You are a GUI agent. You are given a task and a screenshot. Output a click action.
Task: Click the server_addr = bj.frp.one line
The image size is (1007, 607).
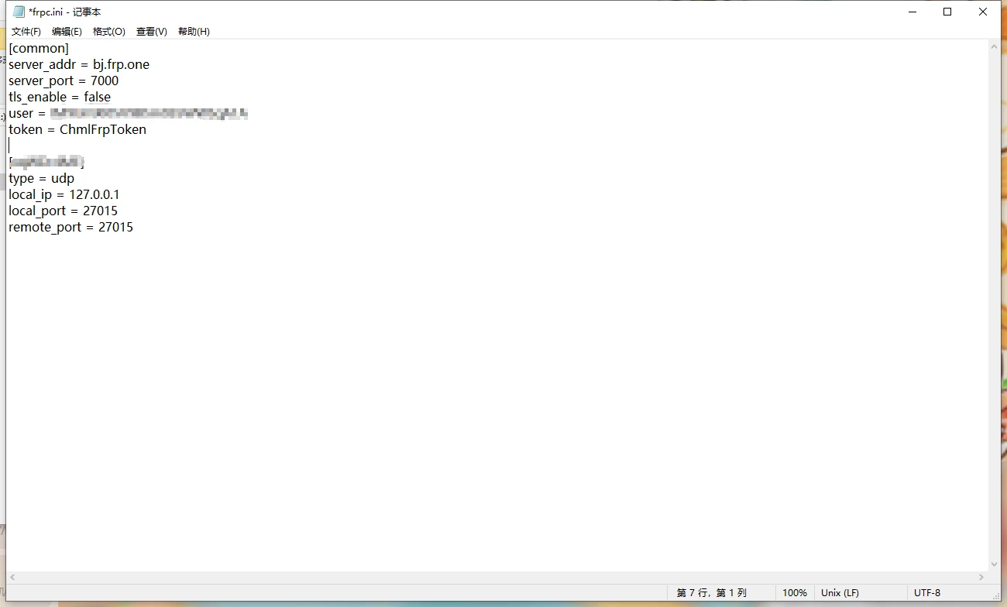coord(79,65)
